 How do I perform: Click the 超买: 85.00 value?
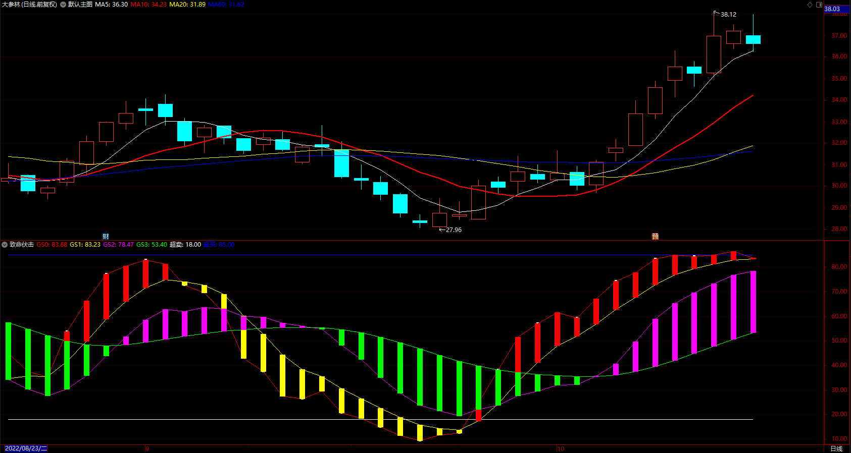[219, 245]
